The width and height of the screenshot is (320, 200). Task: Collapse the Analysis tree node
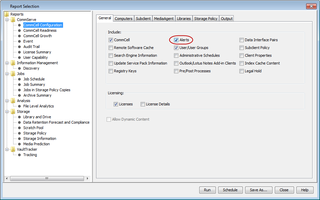(x=7, y=101)
